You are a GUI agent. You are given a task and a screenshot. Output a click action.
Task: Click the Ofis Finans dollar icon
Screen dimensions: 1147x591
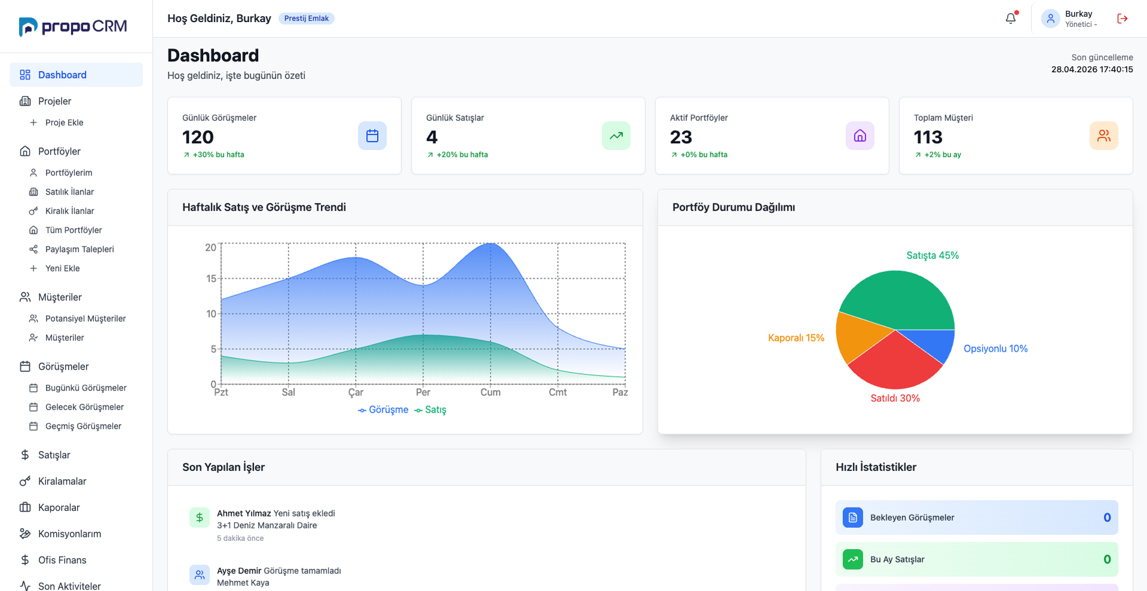[x=25, y=559]
